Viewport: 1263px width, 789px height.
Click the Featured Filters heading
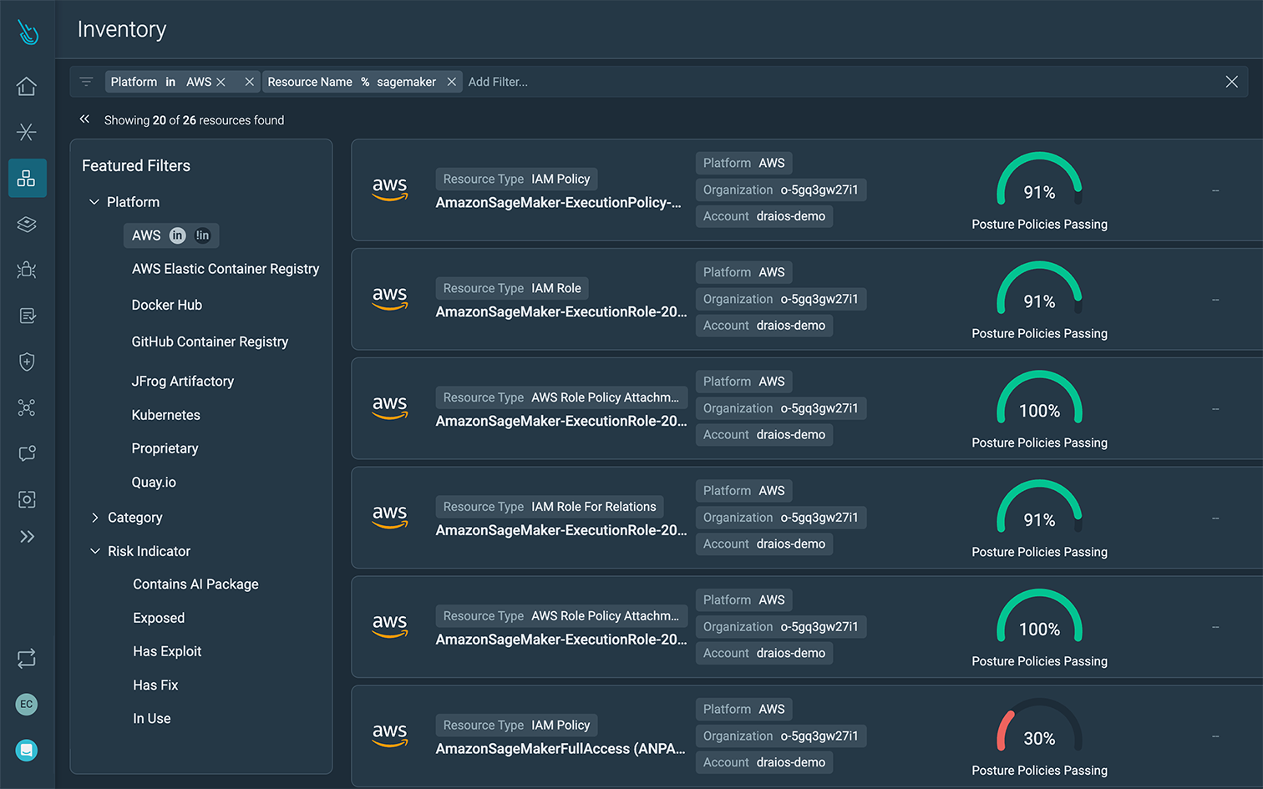point(136,166)
